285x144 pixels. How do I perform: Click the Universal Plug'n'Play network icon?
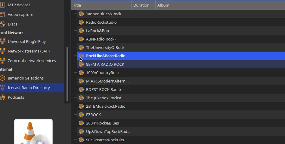click(2, 41)
